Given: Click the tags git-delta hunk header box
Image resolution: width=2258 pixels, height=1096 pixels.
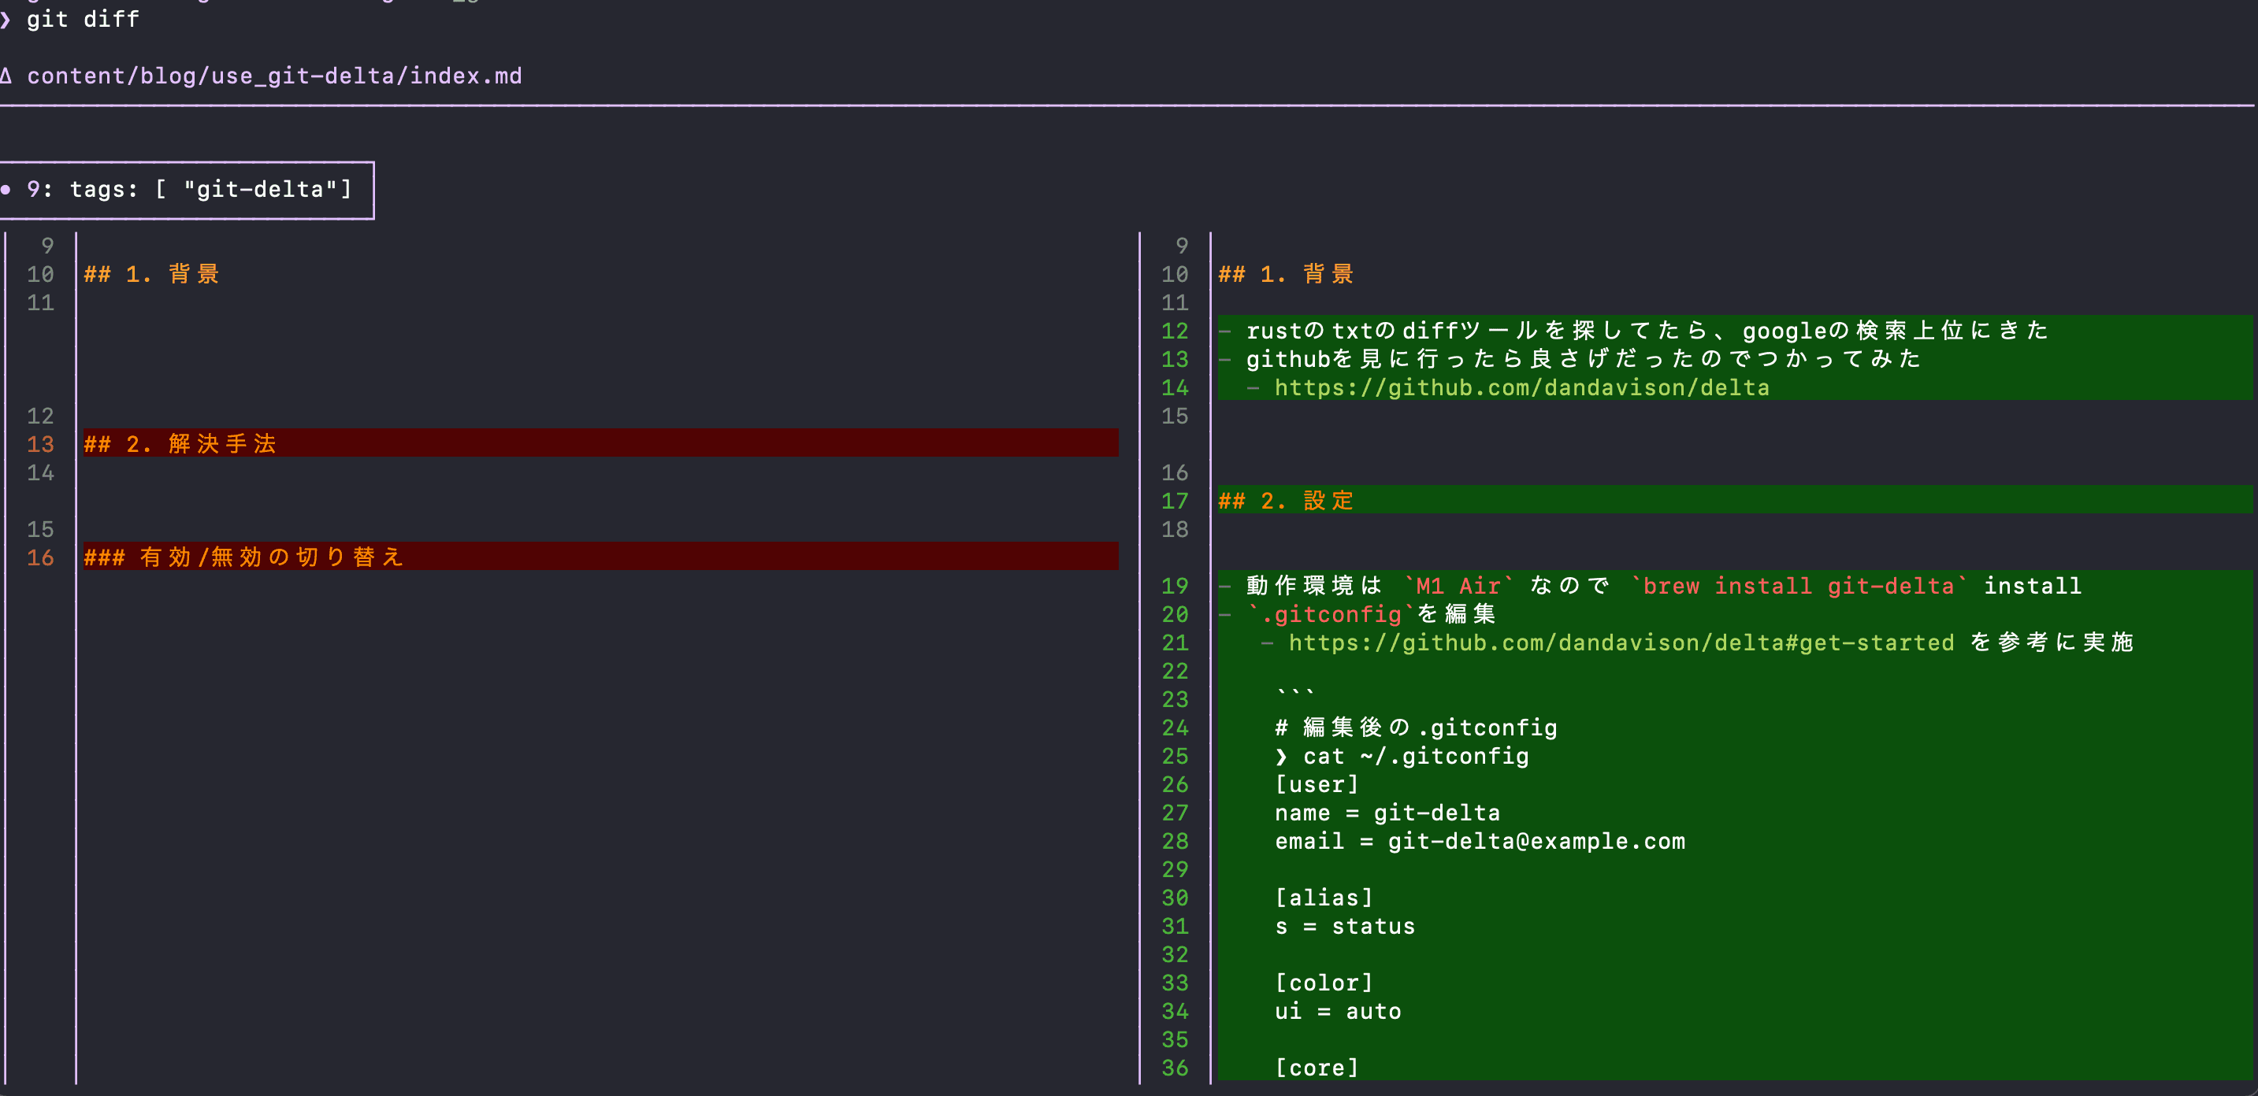Looking at the screenshot, I should tap(188, 189).
